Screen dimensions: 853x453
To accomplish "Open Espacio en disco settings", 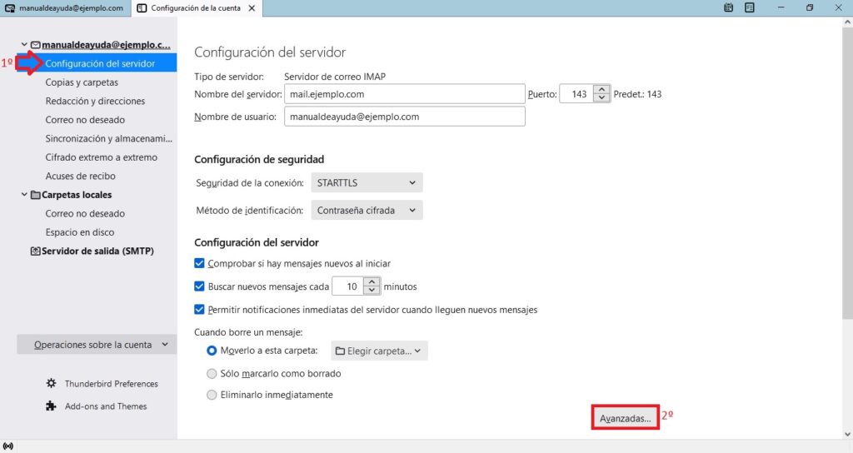I will pos(79,232).
